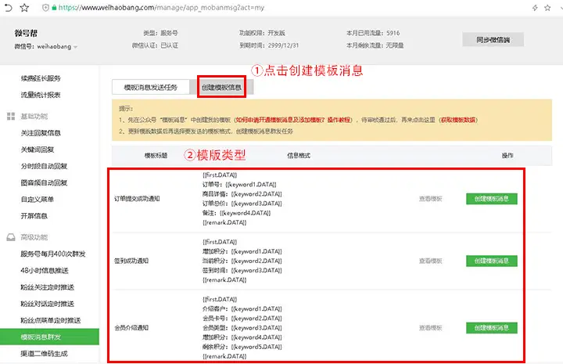This screenshot has width=563, height=364.
Task: Open 服务号每月400次群发 in the sidebar
Action: pyautogui.click(x=53, y=254)
